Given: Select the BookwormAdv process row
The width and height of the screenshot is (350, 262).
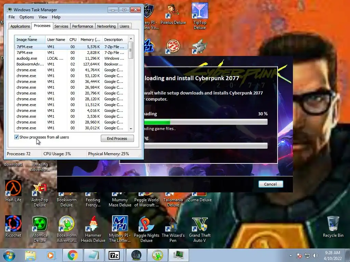Looking at the screenshot, I should pos(71,64).
